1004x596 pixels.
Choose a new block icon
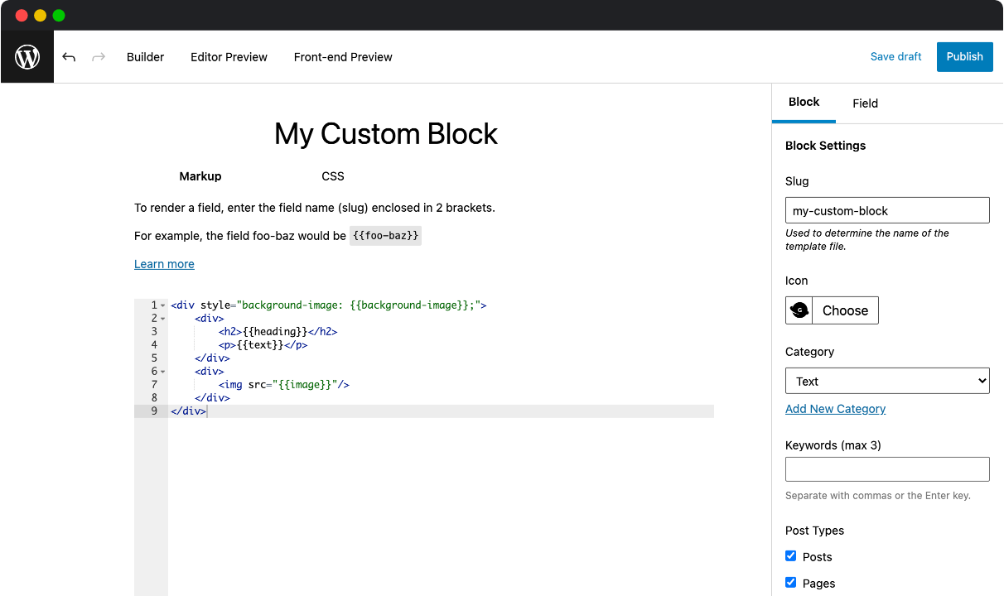tap(845, 310)
